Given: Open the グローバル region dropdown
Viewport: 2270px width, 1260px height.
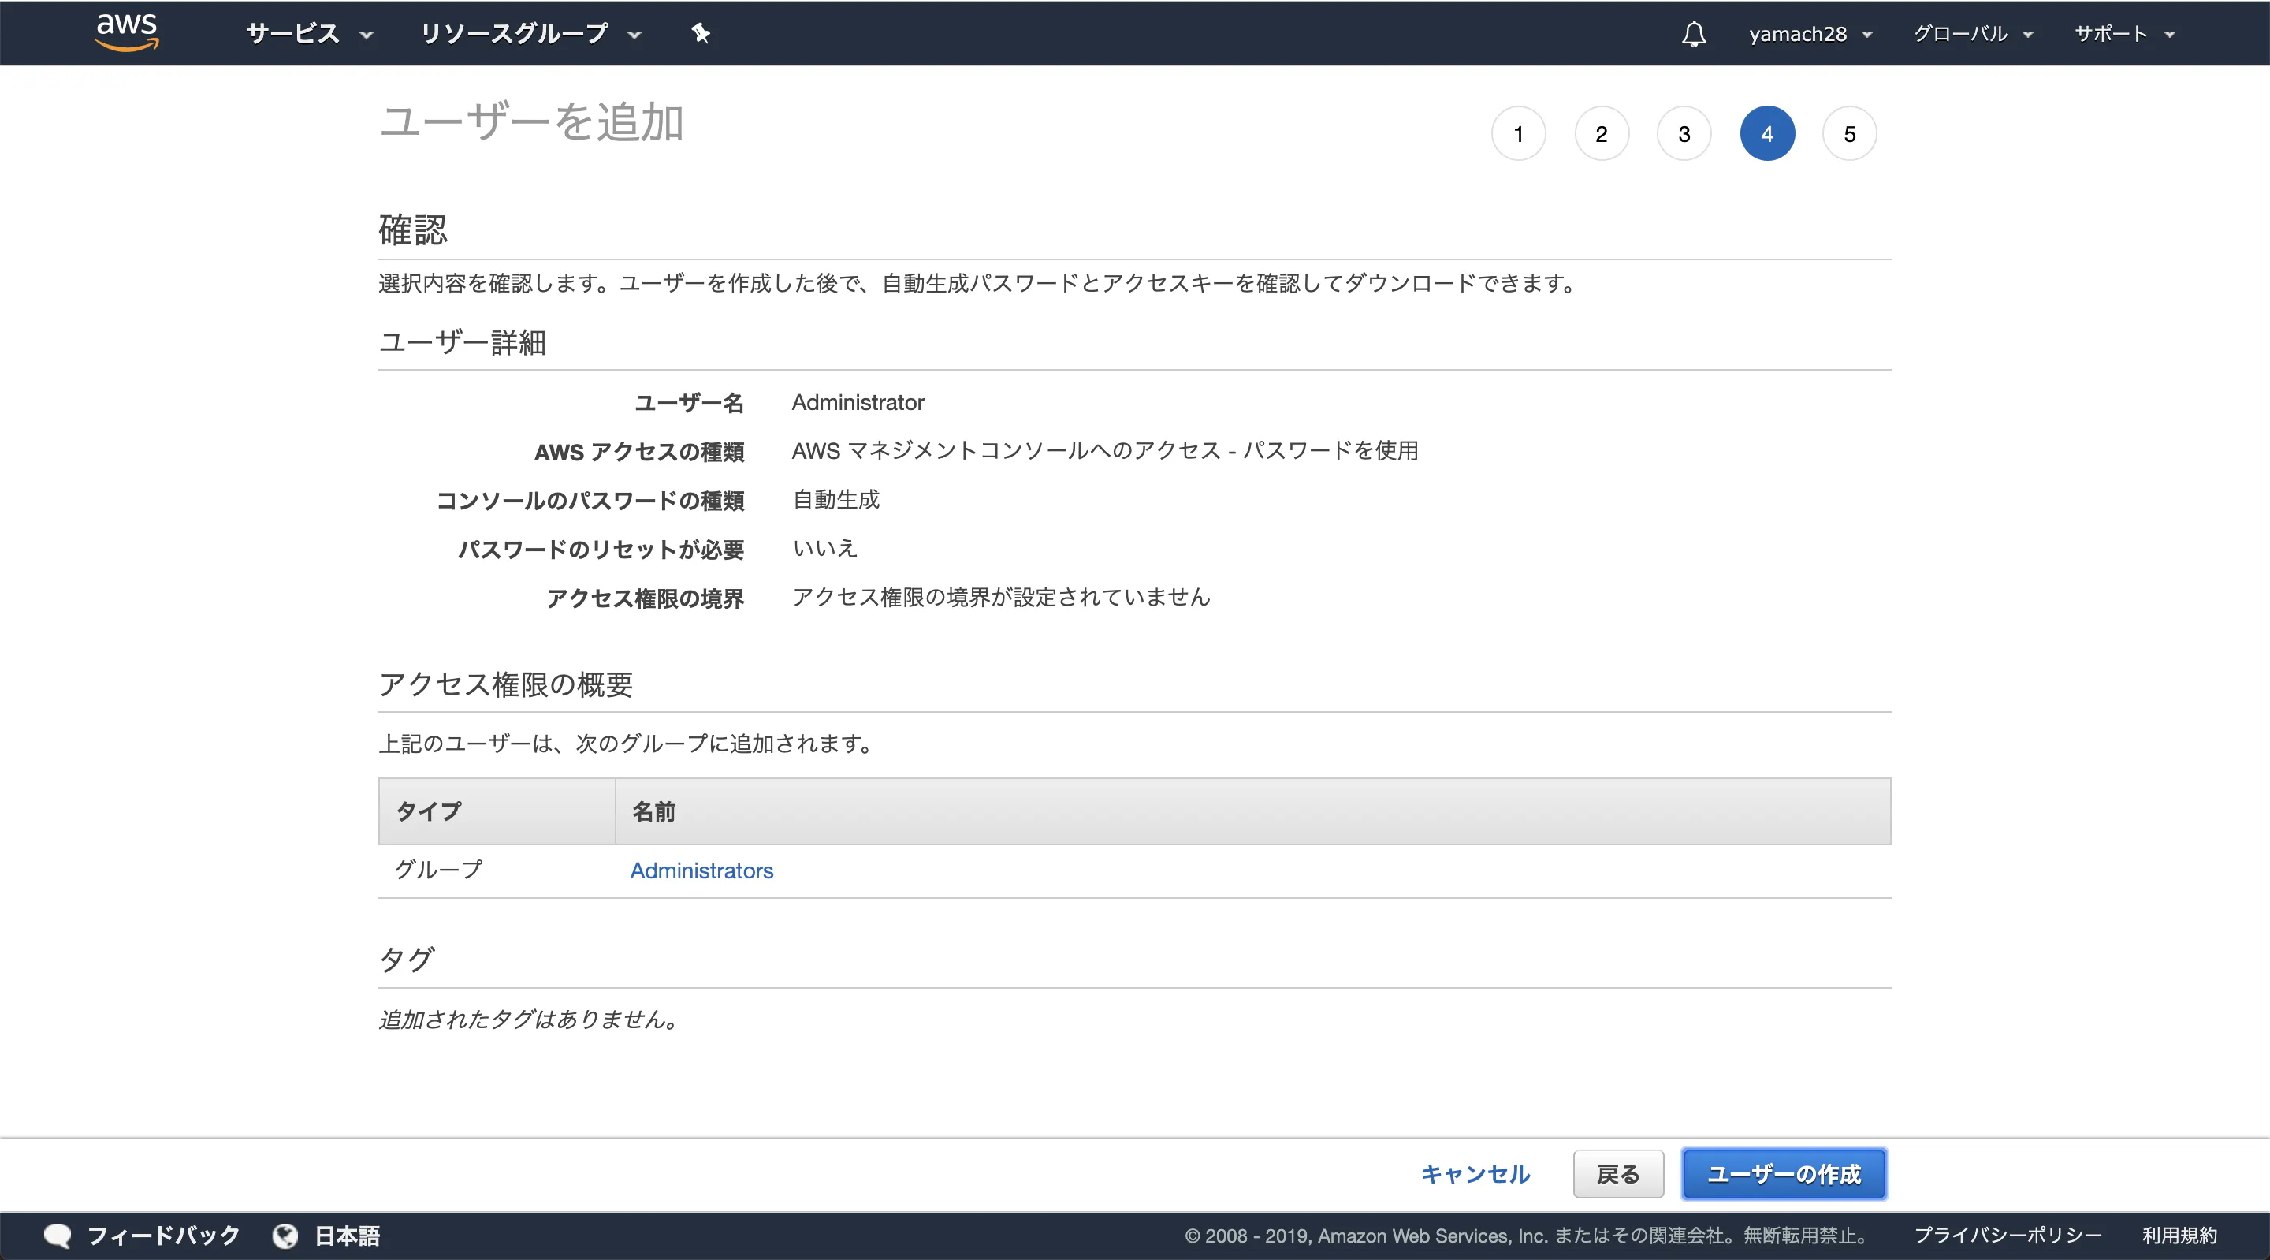Looking at the screenshot, I should 1972,33.
